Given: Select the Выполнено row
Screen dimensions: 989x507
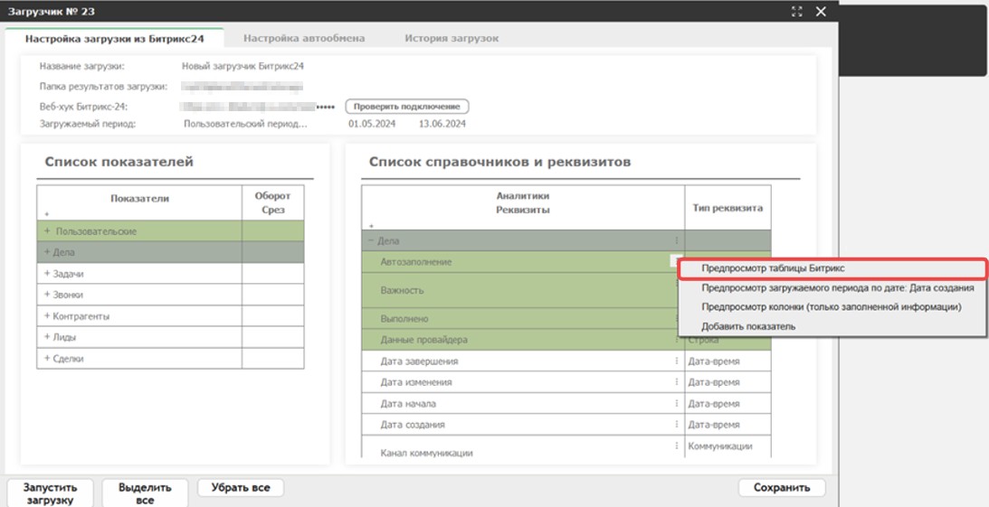Looking at the screenshot, I should 523,319.
